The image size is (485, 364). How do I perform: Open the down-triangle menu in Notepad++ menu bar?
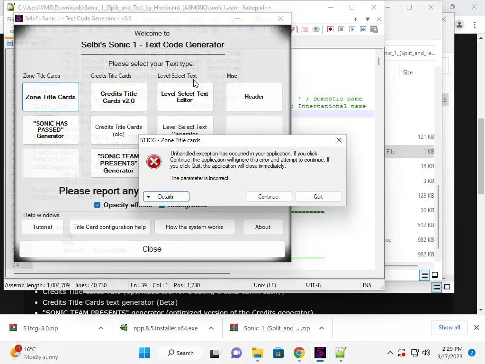[x=368, y=19]
